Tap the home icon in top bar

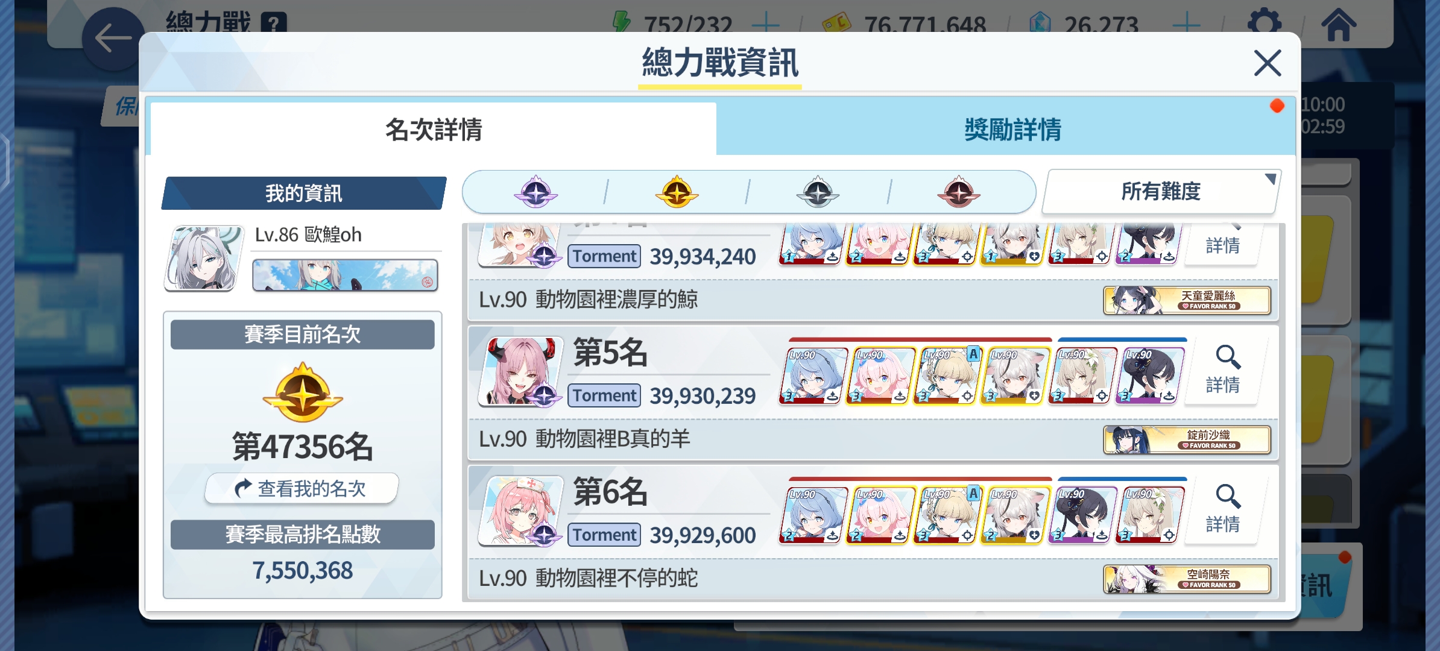point(1338,24)
